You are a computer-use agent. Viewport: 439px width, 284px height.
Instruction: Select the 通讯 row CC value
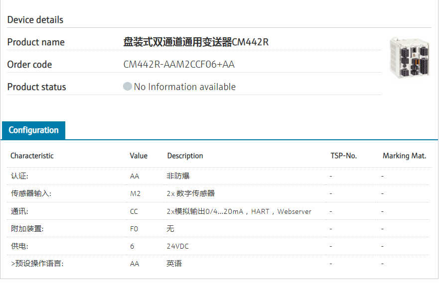135,211
